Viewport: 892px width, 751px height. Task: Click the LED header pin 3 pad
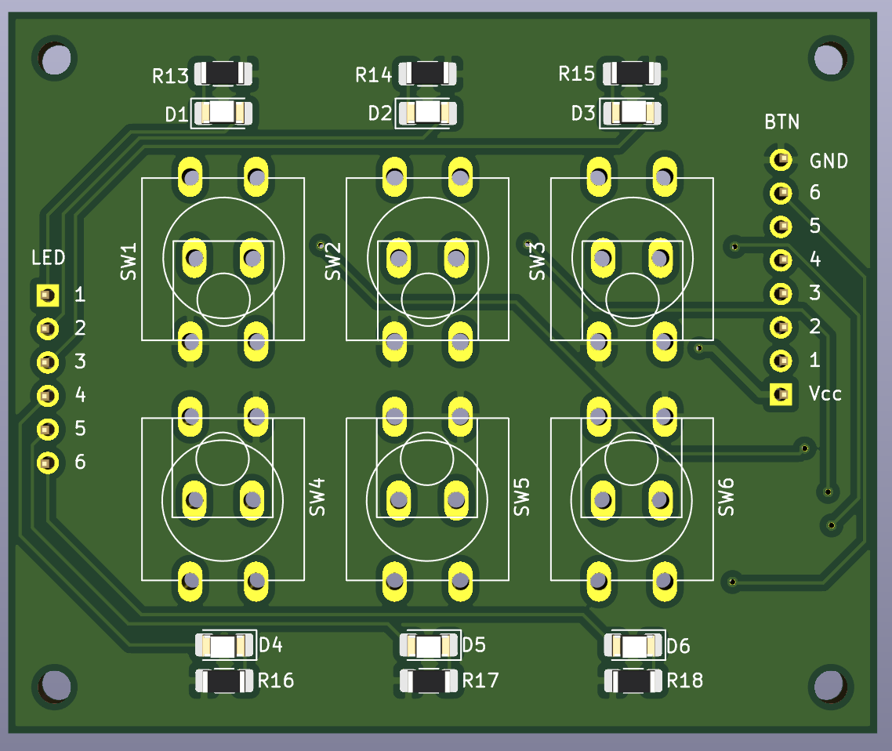pos(48,362)
